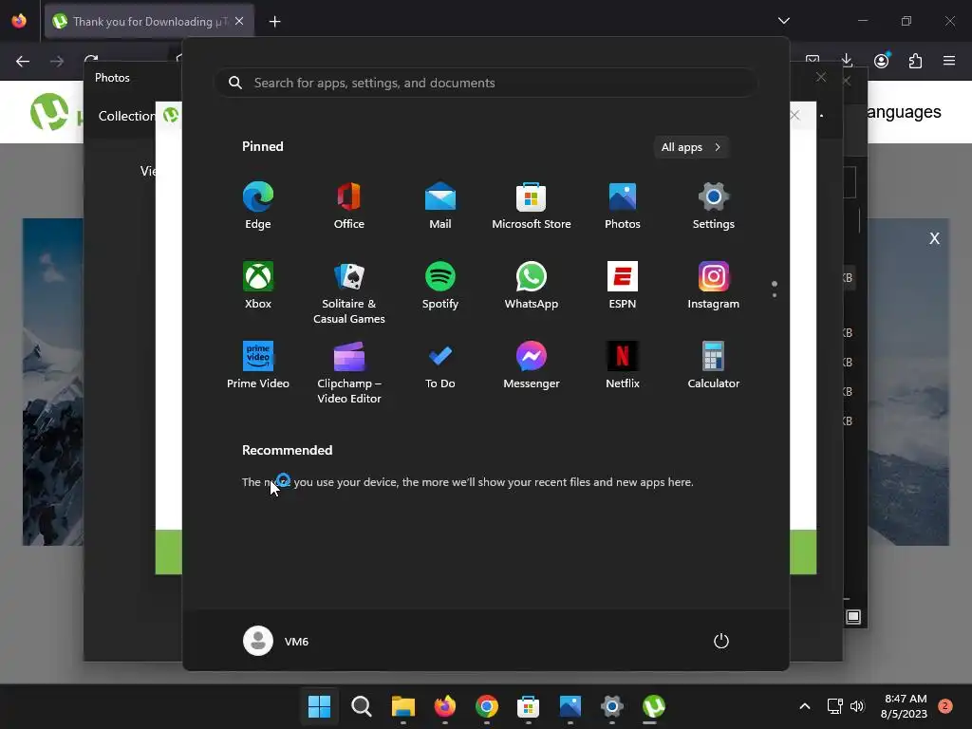Launch Photos from pinned apps
972x729 pixels.
click(x=623, y=206)
